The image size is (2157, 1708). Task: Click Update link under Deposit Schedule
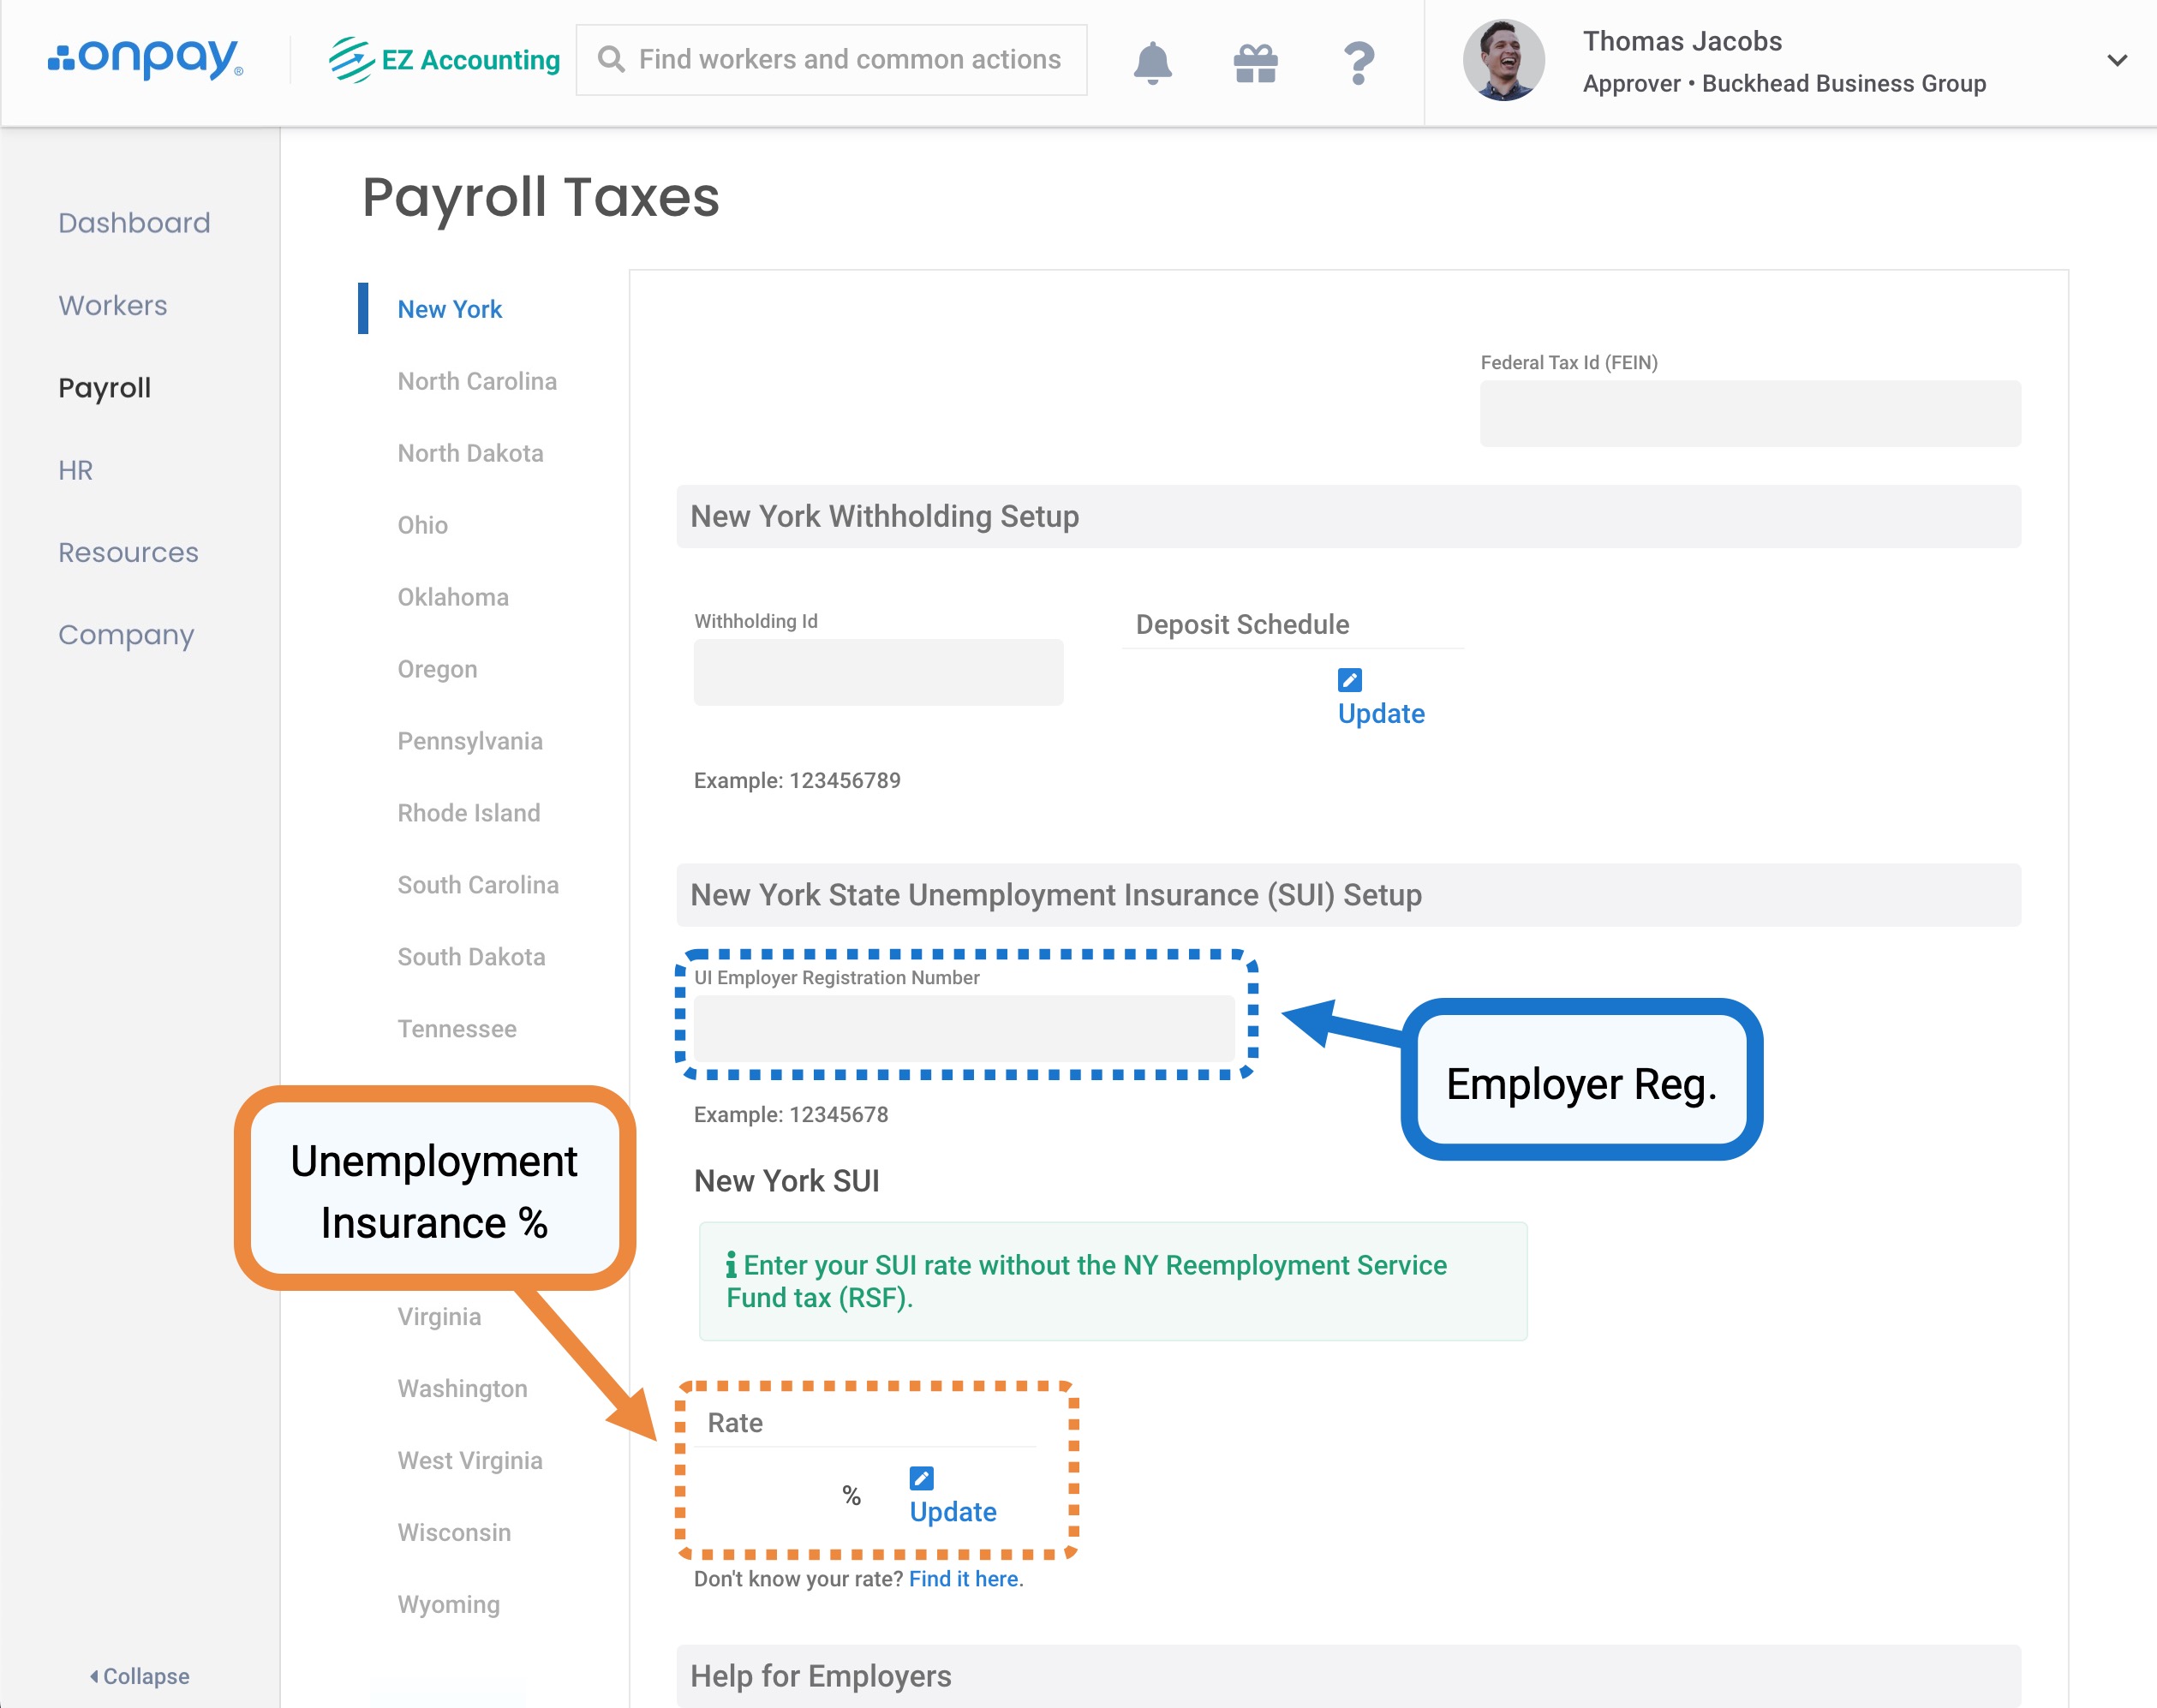1381,714
